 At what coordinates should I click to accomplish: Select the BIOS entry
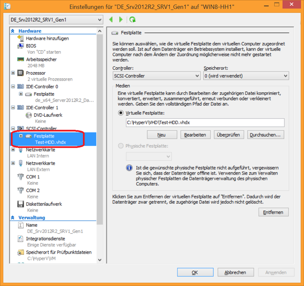point(31,46)
